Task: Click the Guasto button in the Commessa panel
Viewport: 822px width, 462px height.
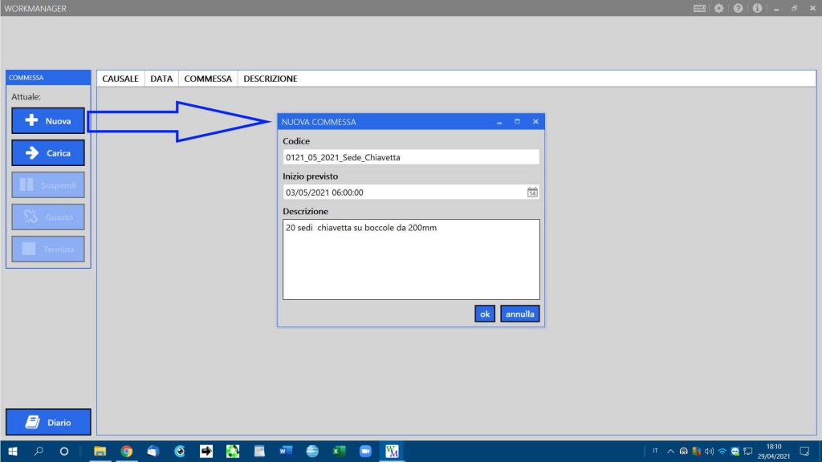Action: pyautogui.click(x=47, y=217)
